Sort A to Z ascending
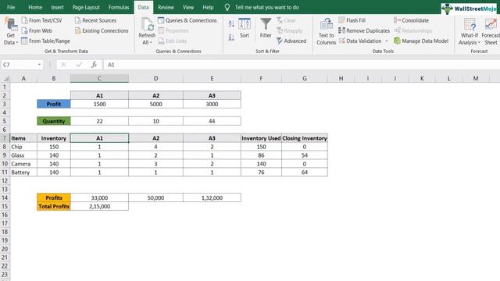 click(231, 23)
